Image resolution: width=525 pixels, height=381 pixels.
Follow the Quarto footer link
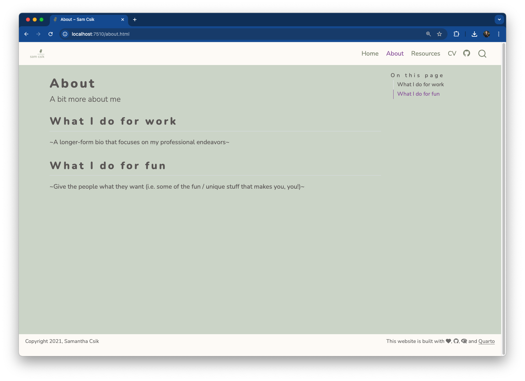click(x=486, y=341)
